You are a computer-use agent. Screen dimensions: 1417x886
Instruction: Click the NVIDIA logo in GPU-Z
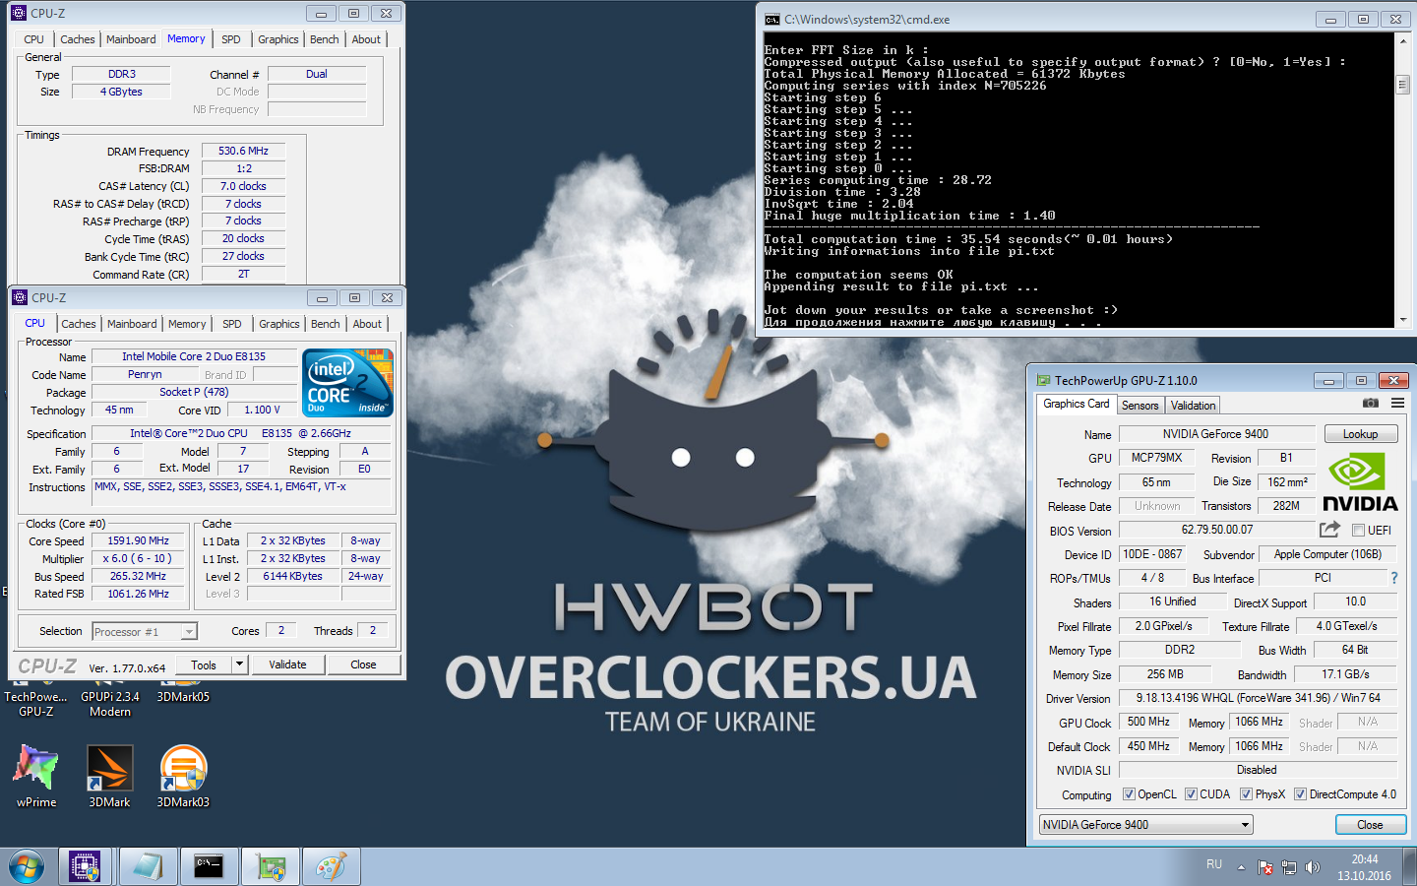1360,482
